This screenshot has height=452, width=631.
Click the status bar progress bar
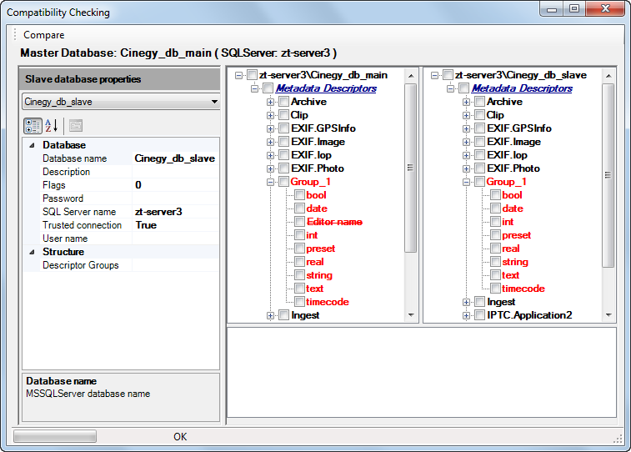(x=55, y=436)
